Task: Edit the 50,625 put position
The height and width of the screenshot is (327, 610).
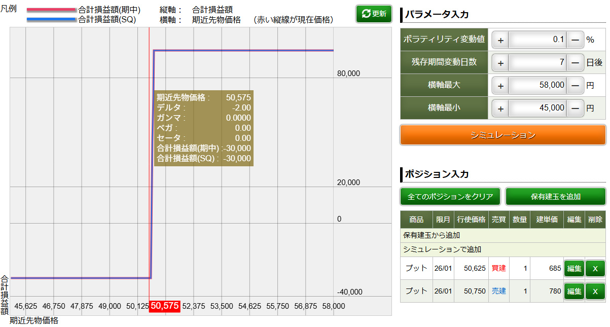Action: click(574, 268)
